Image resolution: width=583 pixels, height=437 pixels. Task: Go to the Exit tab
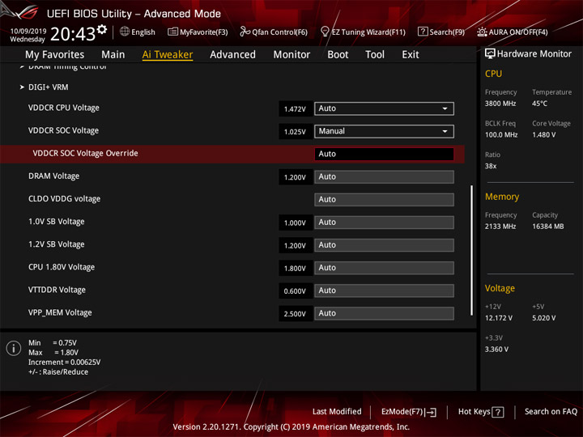coord(411,55)
